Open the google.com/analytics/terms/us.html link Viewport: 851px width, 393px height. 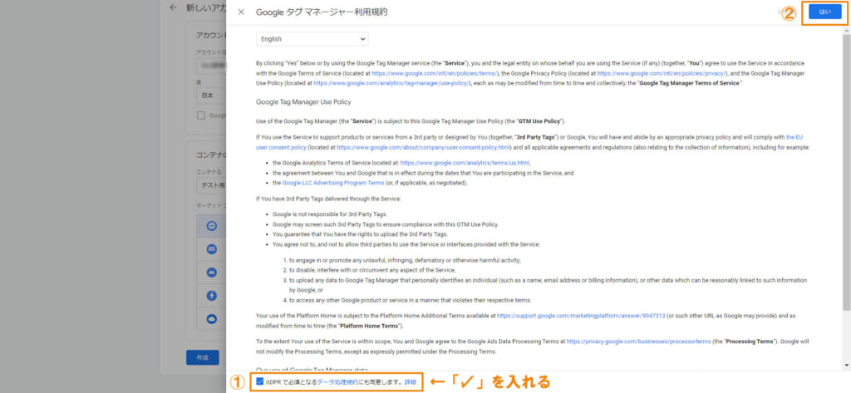465,162
